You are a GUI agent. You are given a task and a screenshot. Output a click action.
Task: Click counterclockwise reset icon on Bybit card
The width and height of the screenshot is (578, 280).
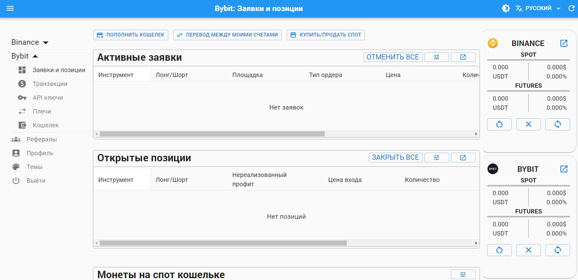[499, 250]
